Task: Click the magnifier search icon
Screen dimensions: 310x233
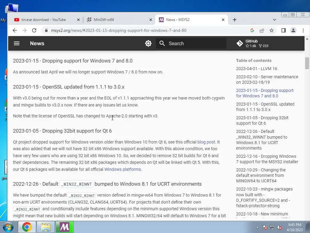Action: coord(162,43)
